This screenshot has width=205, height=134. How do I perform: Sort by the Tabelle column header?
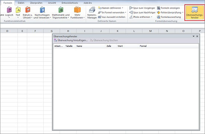(x=70, y=46)
